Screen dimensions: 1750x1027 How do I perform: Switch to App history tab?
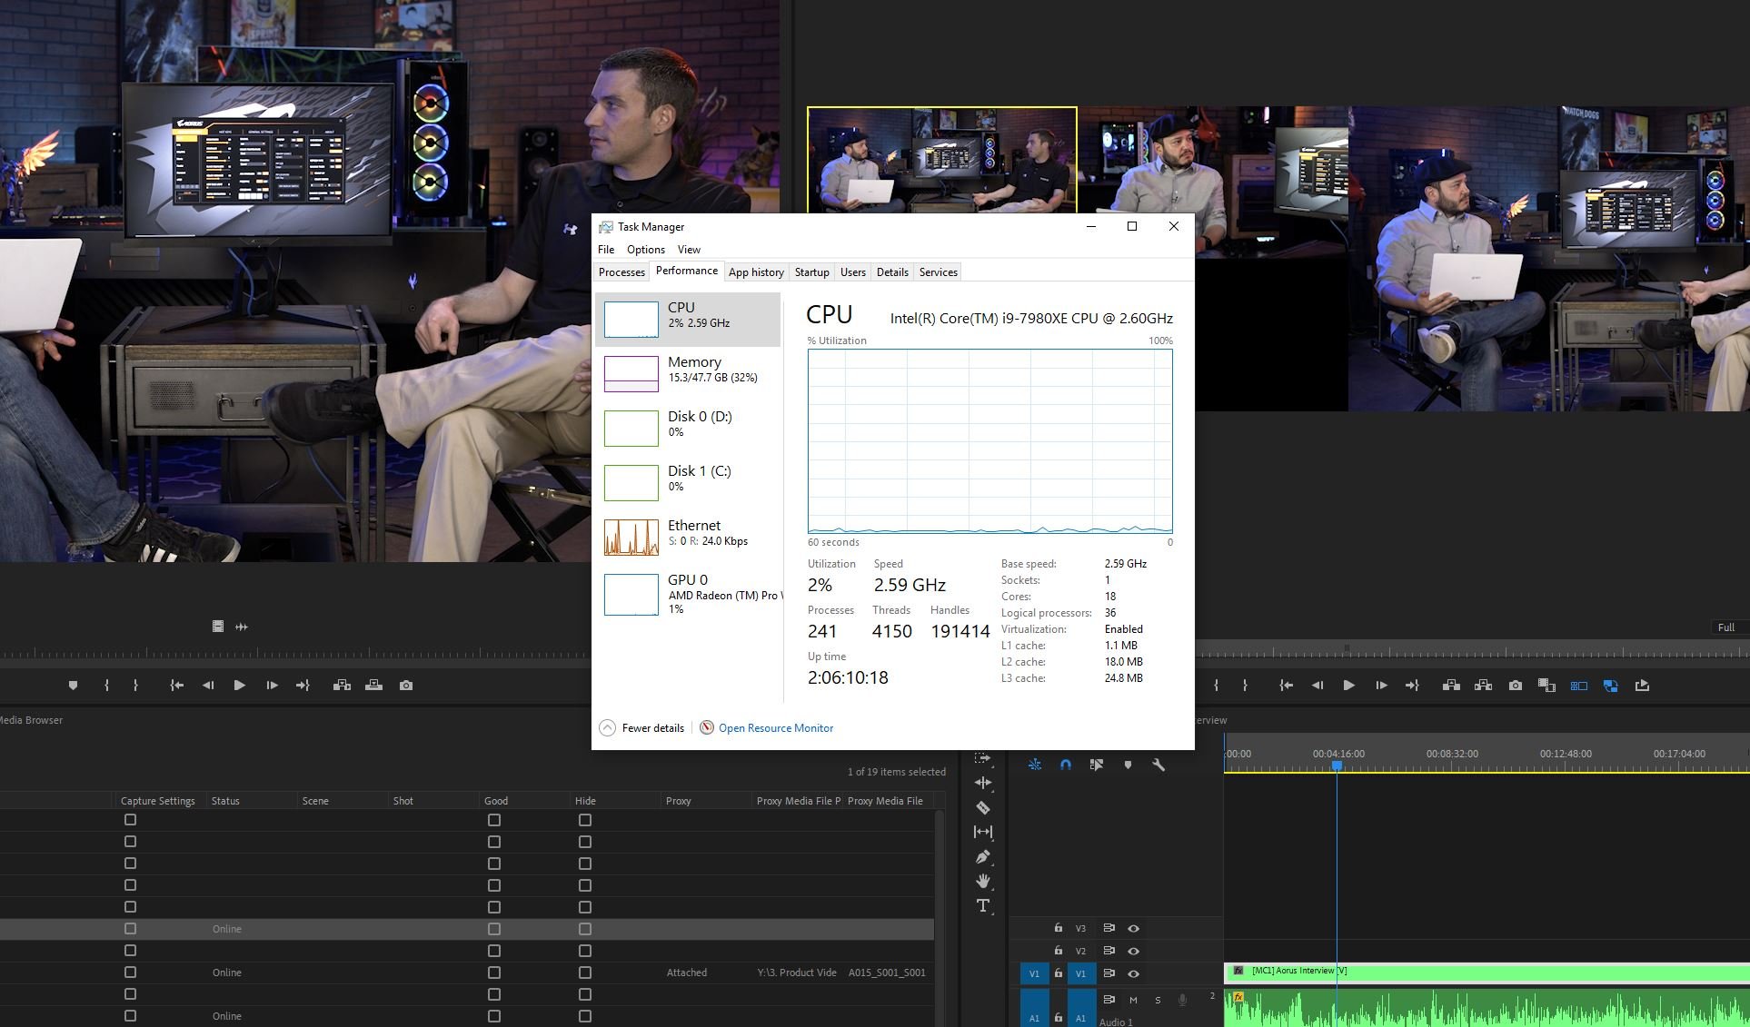pyautogui.click(x=756, y=272)
